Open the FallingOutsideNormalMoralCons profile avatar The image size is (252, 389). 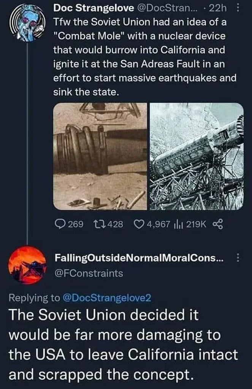tap(27, 265)
